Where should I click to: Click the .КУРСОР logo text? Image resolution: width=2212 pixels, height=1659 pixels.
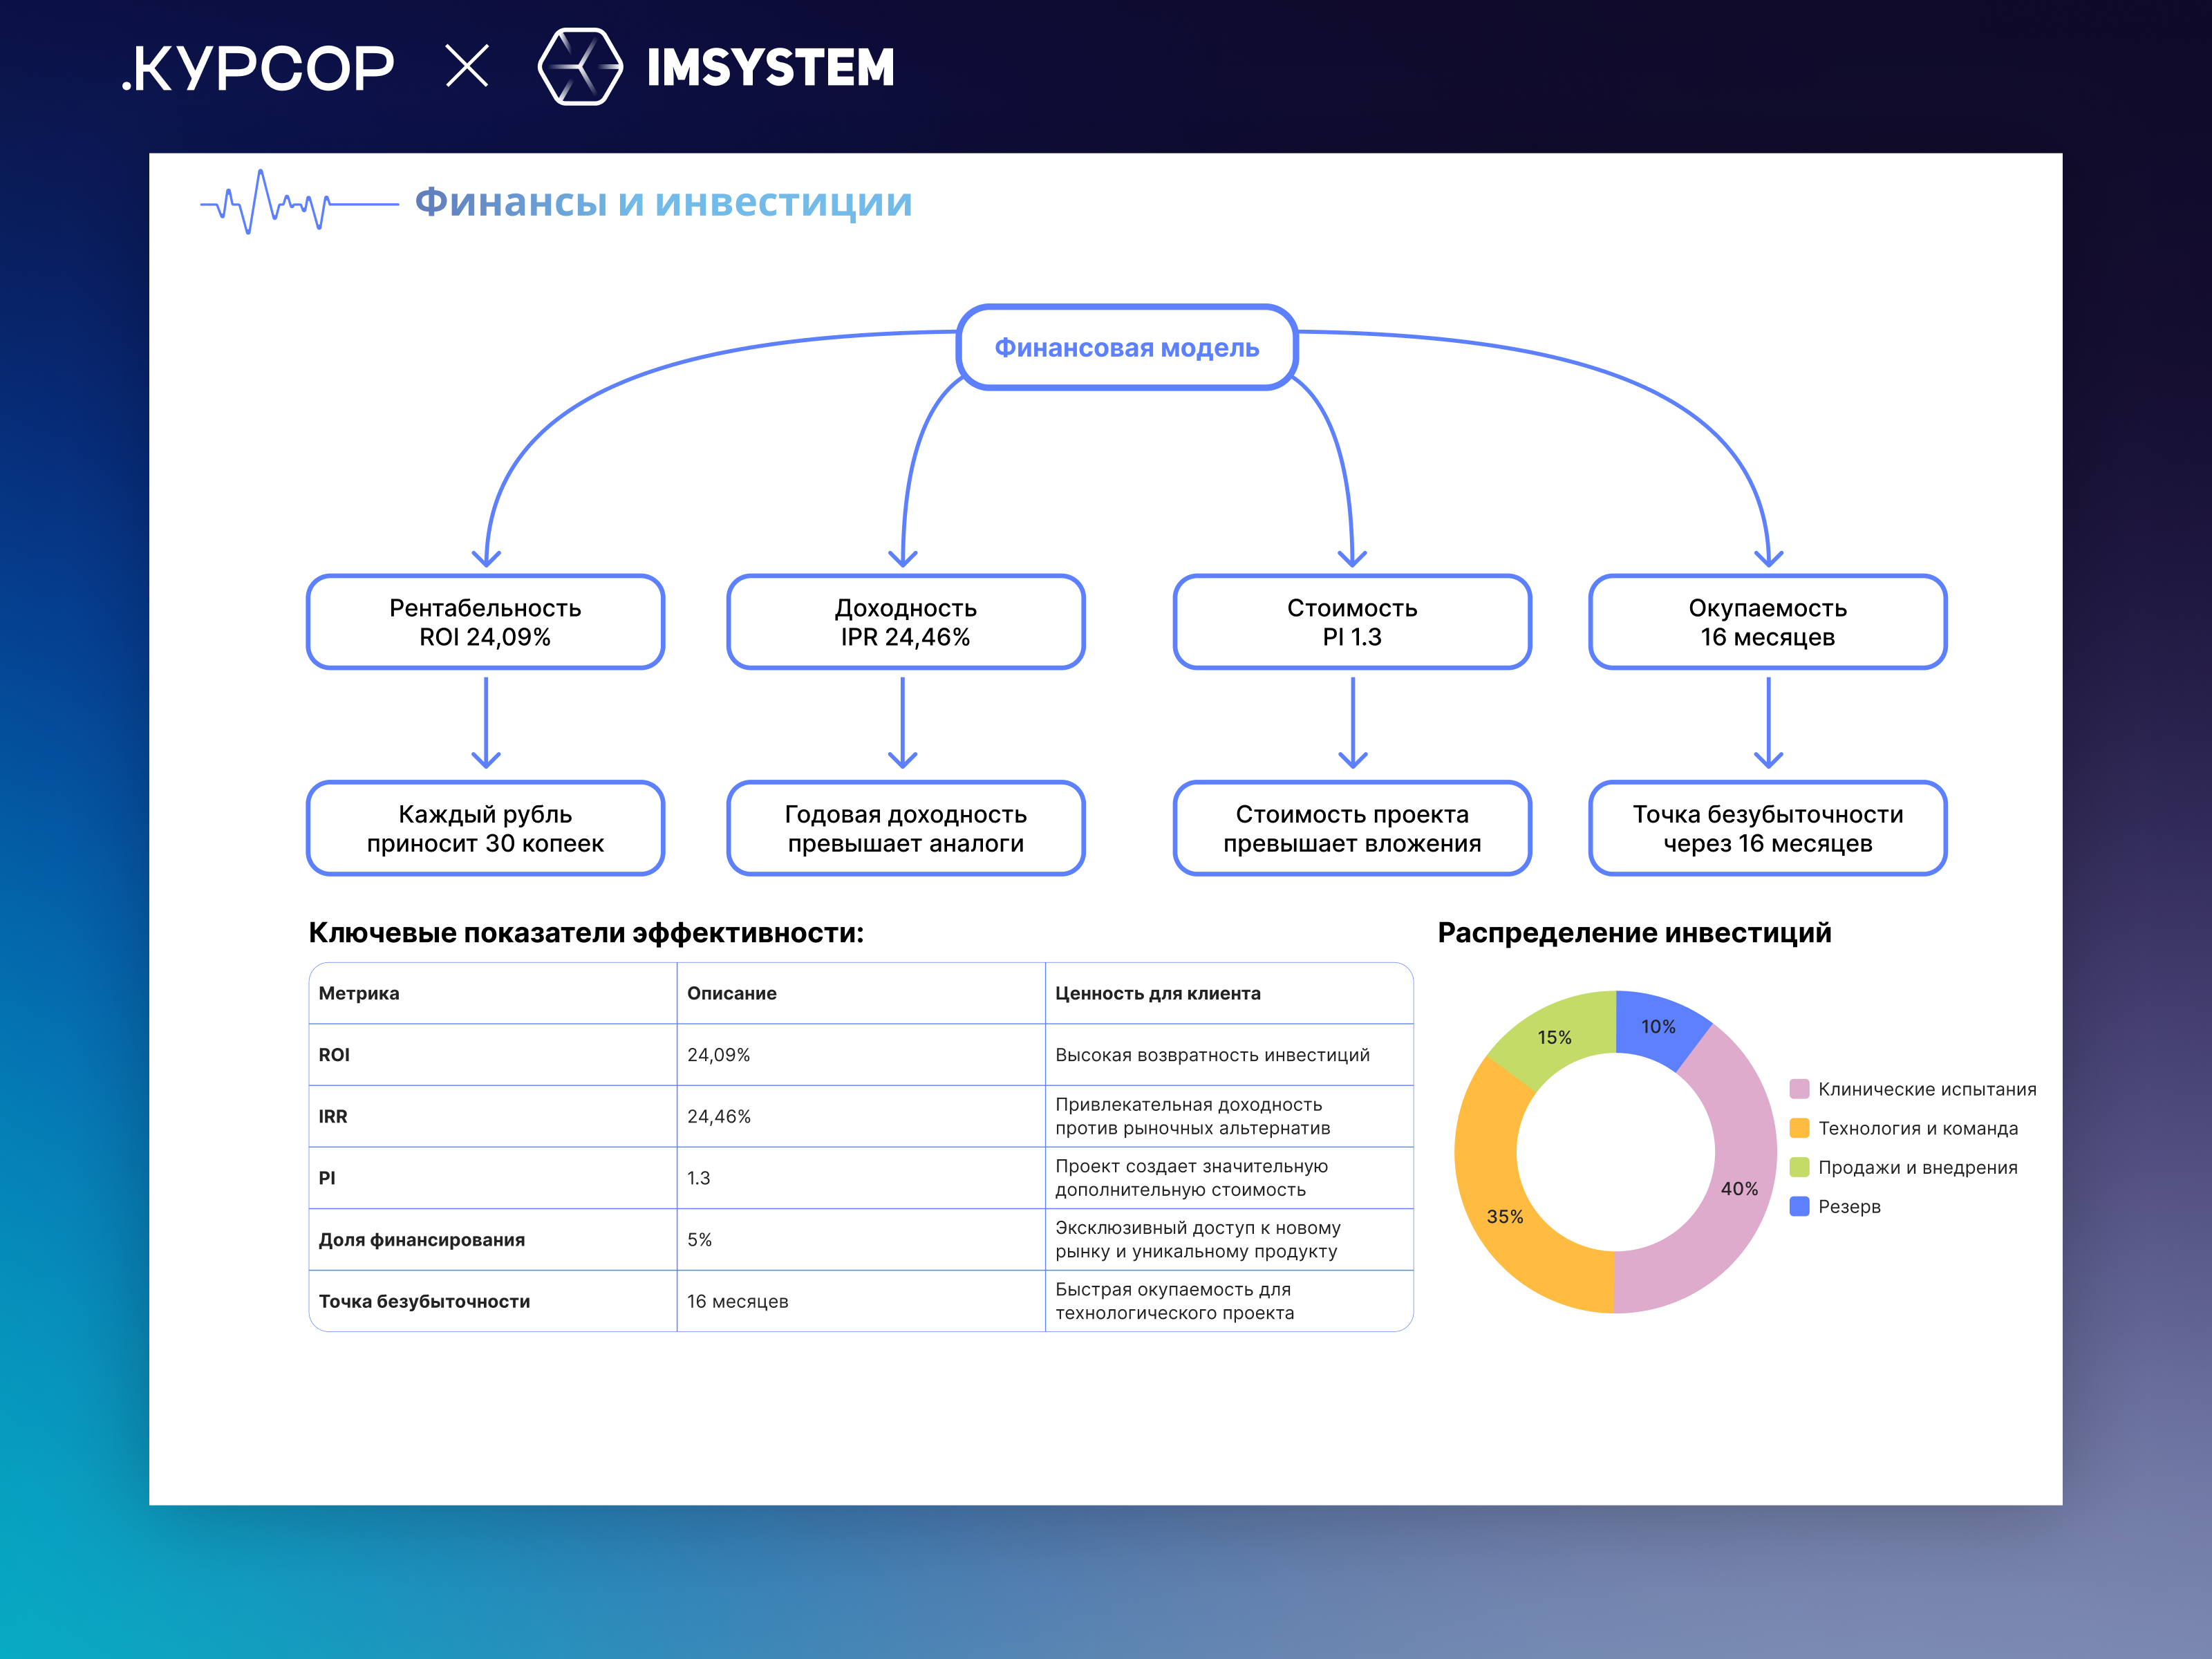pyautogui.click(x=258, y=68)
